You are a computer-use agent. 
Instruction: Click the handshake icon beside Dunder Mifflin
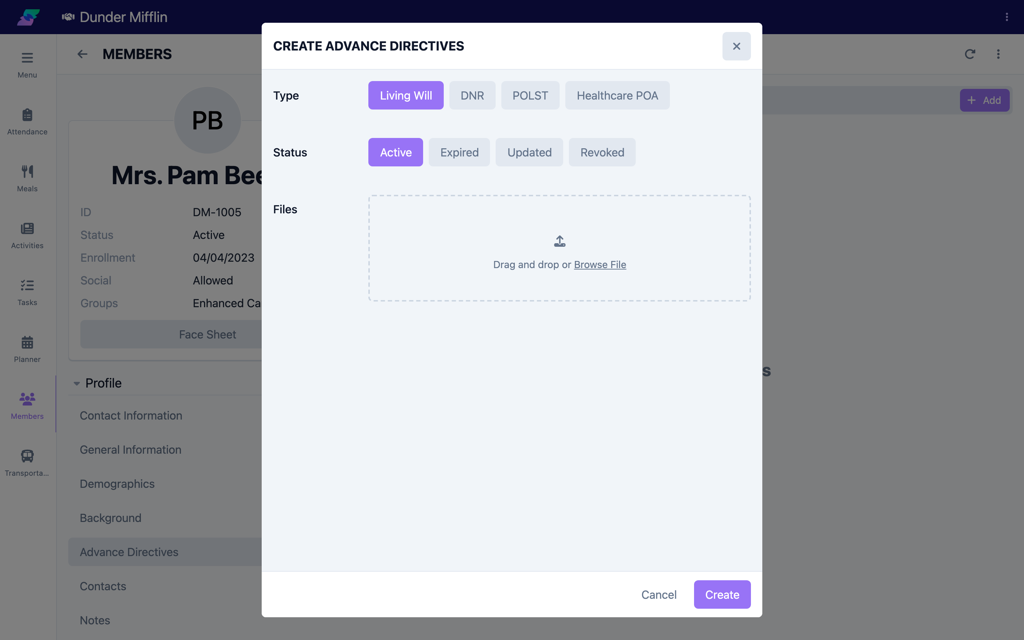68,17
